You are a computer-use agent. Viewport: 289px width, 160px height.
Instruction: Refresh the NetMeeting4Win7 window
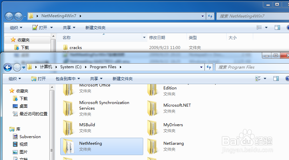(210, 16)
